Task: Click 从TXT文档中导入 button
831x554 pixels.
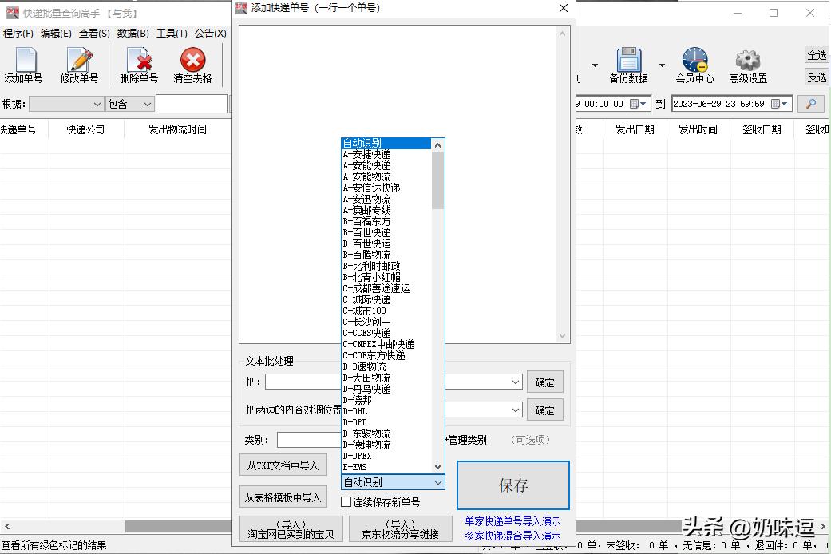Action: [x=283, y=465]
